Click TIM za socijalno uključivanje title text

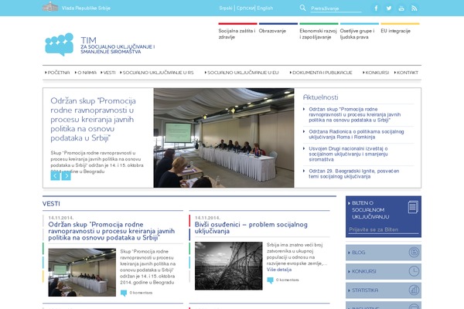tap(118, 46)
